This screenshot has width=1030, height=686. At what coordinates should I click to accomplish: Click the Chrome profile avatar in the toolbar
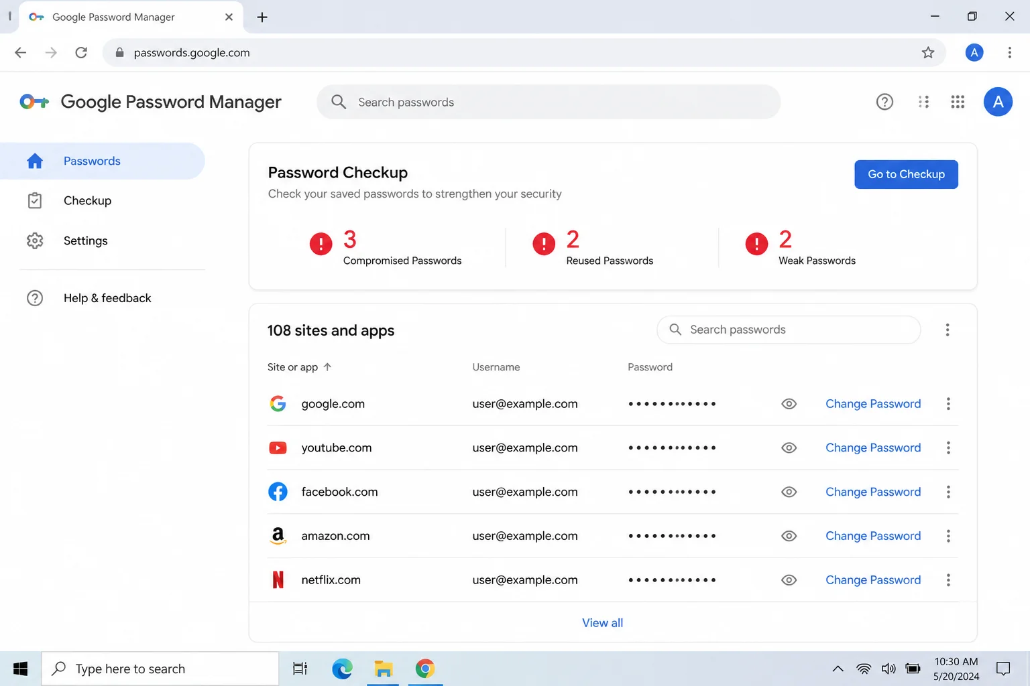974,52
